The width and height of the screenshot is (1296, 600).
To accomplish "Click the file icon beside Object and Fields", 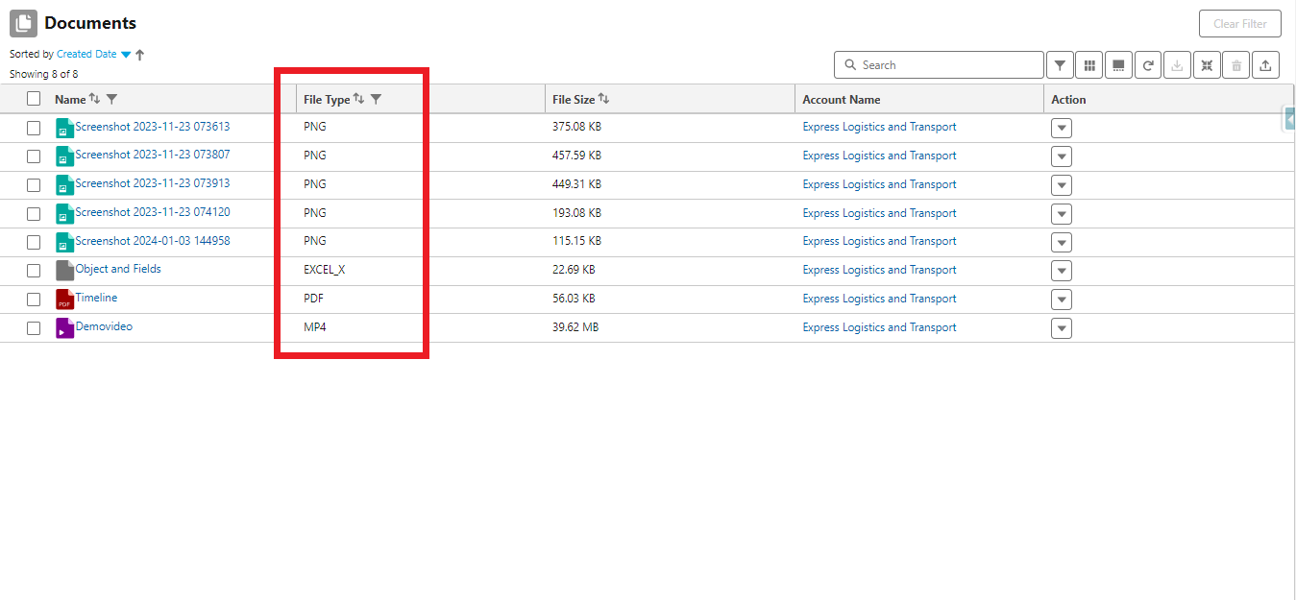I will tap(64, 270).
